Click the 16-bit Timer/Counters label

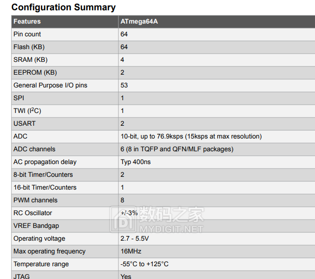tap(45, 188)
